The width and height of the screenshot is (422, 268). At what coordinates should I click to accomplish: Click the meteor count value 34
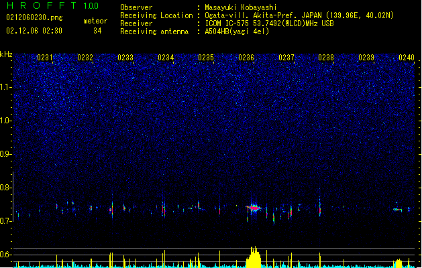tap(97, 31)
